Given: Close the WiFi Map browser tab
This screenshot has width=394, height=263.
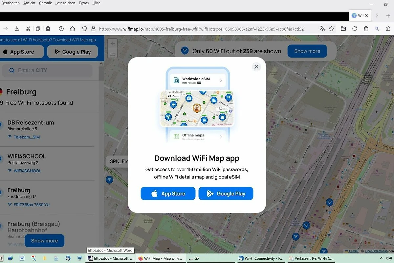Looking at the screenshot, I should pos(367,15).
